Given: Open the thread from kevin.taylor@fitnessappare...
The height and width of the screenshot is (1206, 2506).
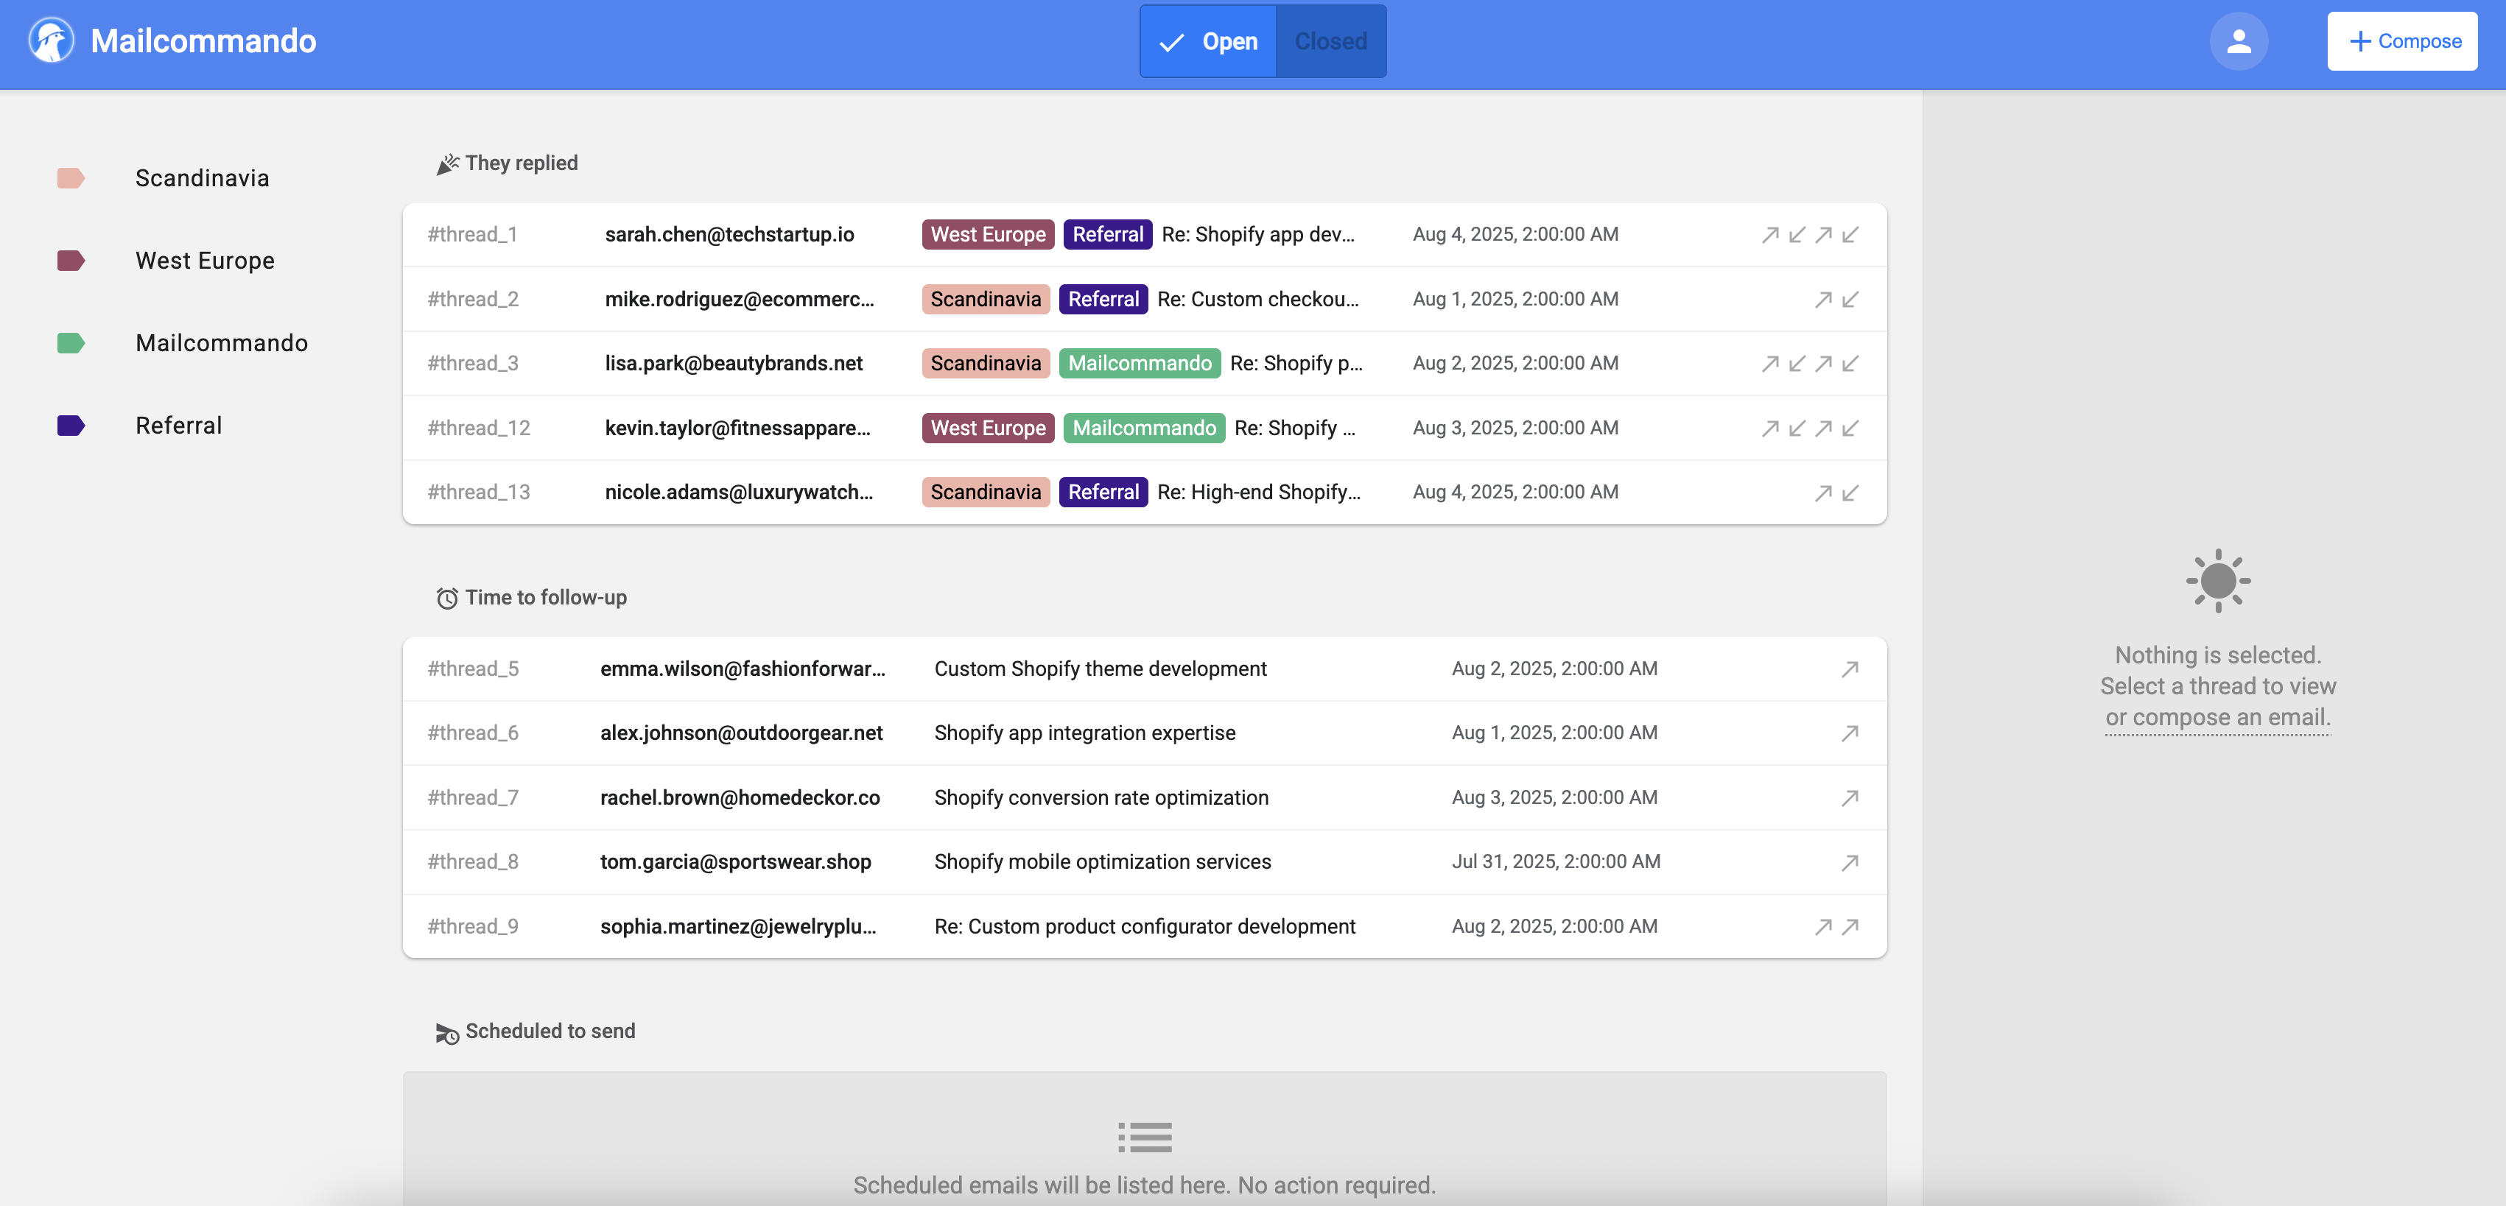Looking at the screenshot, I should click(1144, 428).
